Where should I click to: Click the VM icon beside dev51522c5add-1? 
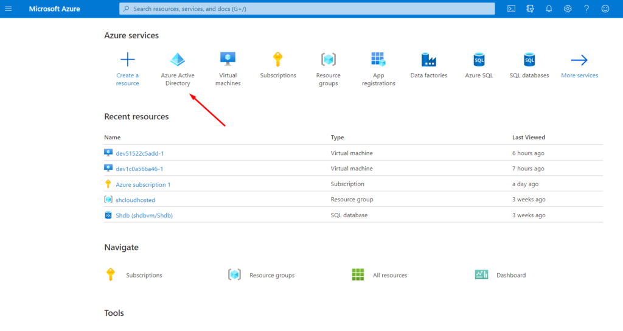108,153
